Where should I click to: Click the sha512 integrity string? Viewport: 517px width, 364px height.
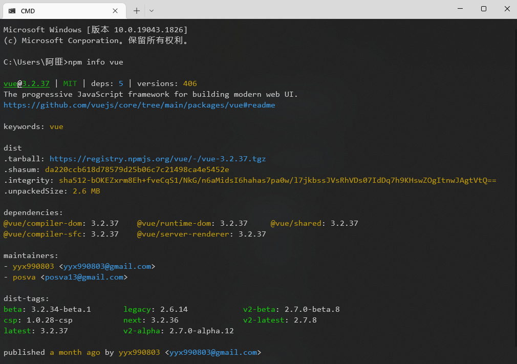[x=277, y=180]
